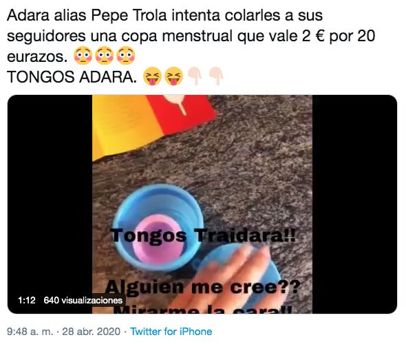The height and width of the screenshot is (344, 406).
Task: Click the 640 visualizaciones view counter
Action: point(83,300)
